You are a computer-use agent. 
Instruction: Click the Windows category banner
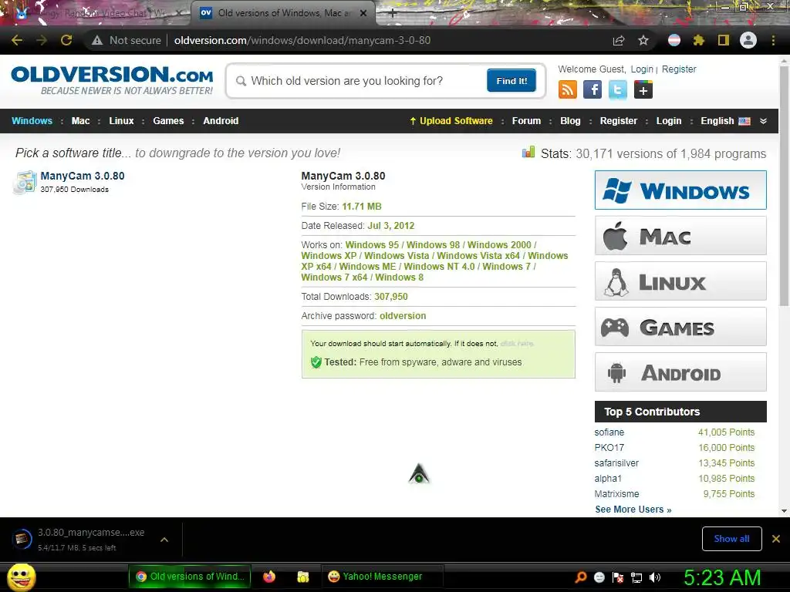pyautogui.click(x=680, y=190)
